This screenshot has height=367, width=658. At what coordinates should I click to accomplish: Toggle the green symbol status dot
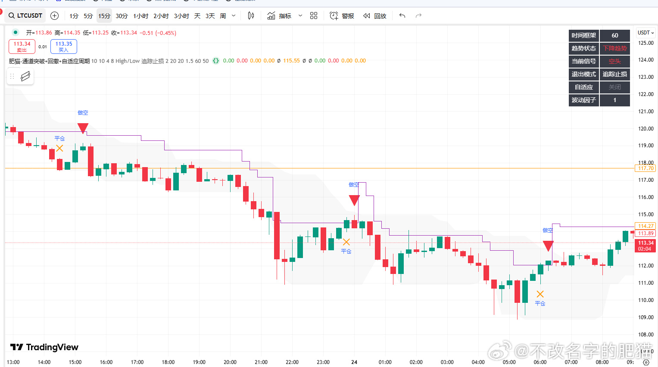pyautogui.click(x=16, y=32)
